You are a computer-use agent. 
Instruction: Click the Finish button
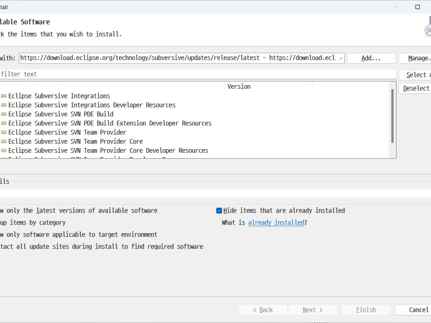click(366, 310)
